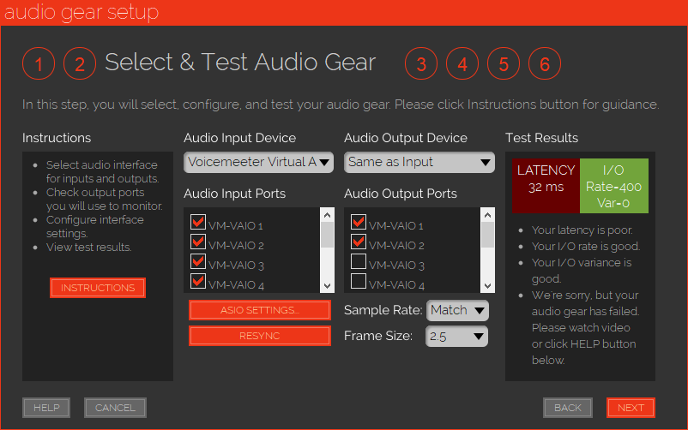The width and height of the screenshot is (688, 430).
Task: Enable VM-VAIO 3 output port
Action: click(359, 263)
